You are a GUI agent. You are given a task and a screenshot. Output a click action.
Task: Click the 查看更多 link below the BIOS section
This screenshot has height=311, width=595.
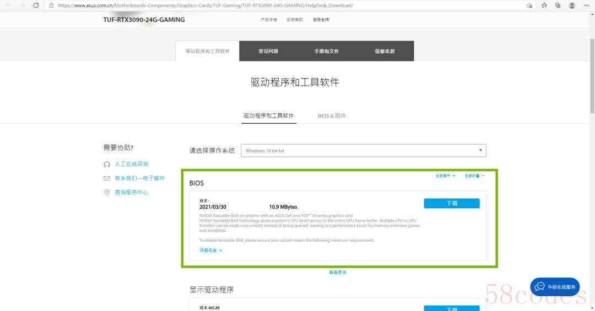pos(338,273)
